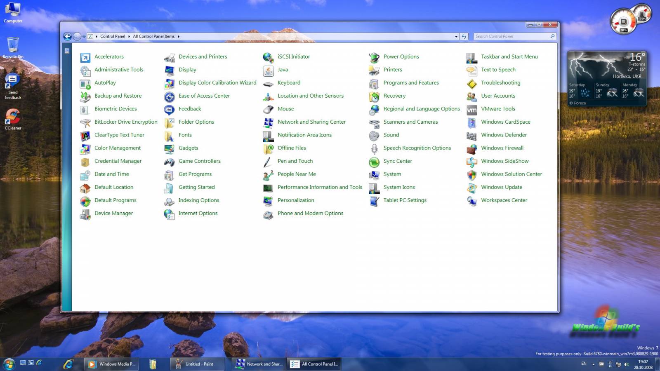
Task: Open the Network and Sharing Center icon
Action: (268, 123)
